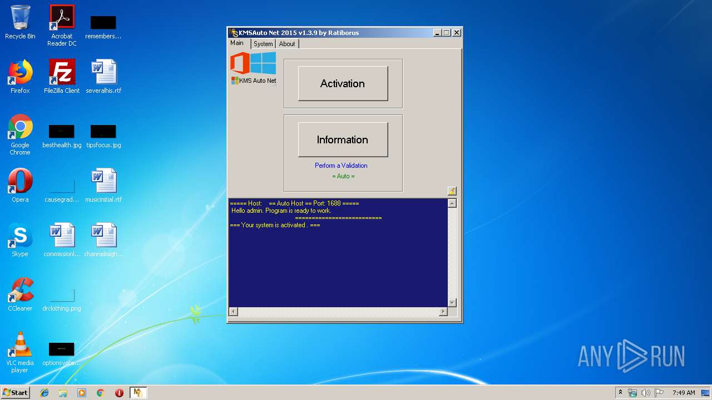Image resolution: width=712 pixels, height=400 pixels.
Task: Select the Opera desktop icon
Action: [20, 186]
